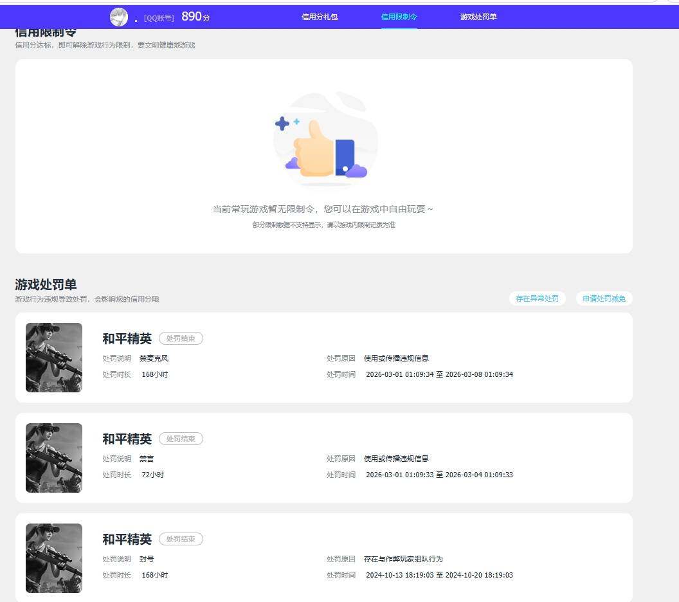Select the 禁麦克风 penalty description
Viewport: 679px width, 602px height.
coord(154,358)
